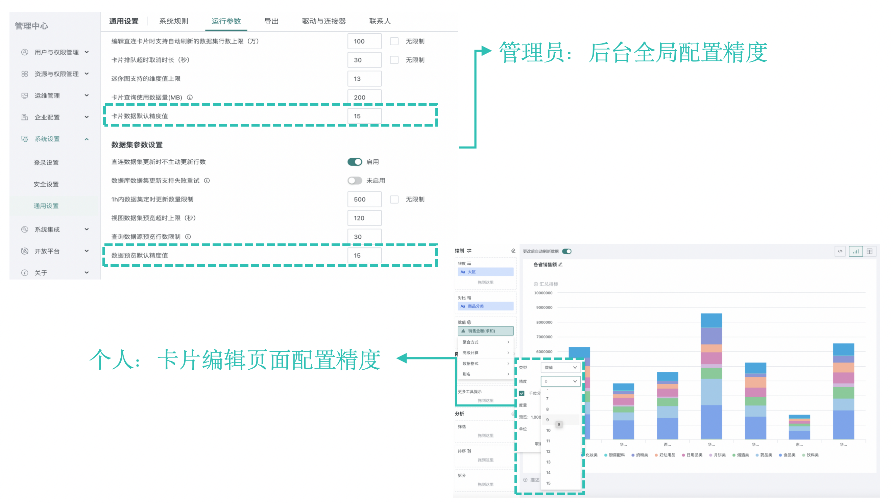Expand 企业配置 chevron
The width and height of the screenshot is (893, 503).
pyautogui.click(x=87, y=117)
